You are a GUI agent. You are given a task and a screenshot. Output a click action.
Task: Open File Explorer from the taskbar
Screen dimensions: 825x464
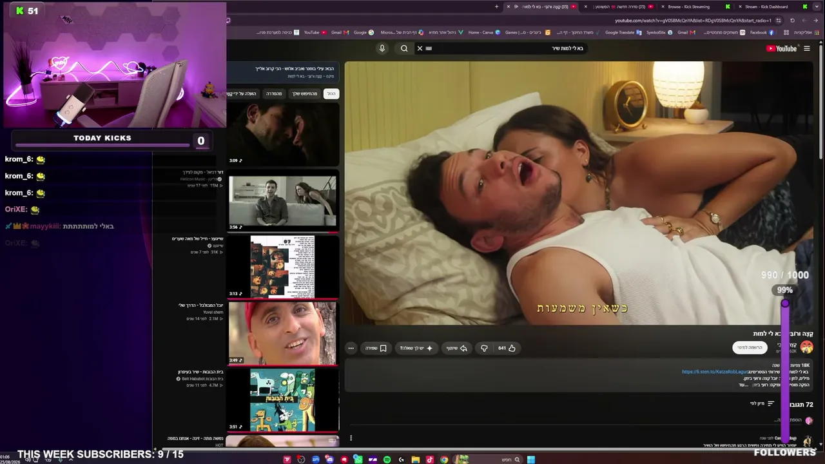pyautogui.click(x=415, y=459)
